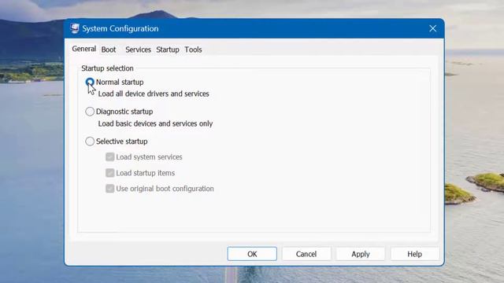Click the 'Load all device drivers and services' text

coord(154,94)
